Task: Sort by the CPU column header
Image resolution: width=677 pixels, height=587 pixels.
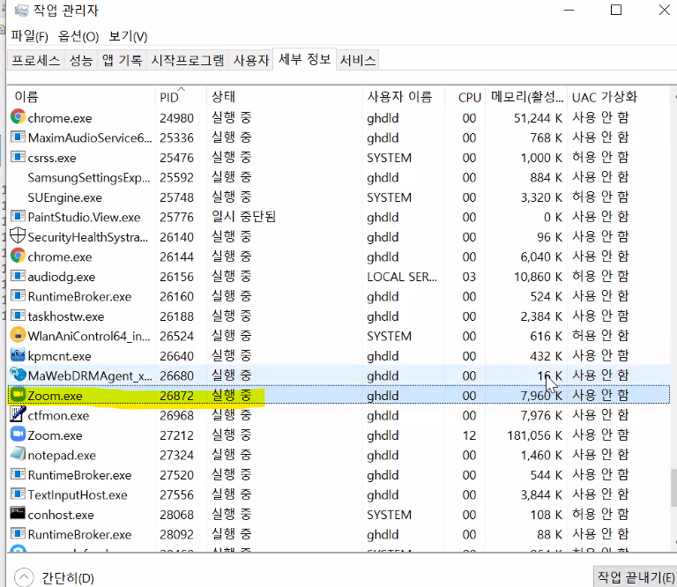Action: [x=465, y=97]
